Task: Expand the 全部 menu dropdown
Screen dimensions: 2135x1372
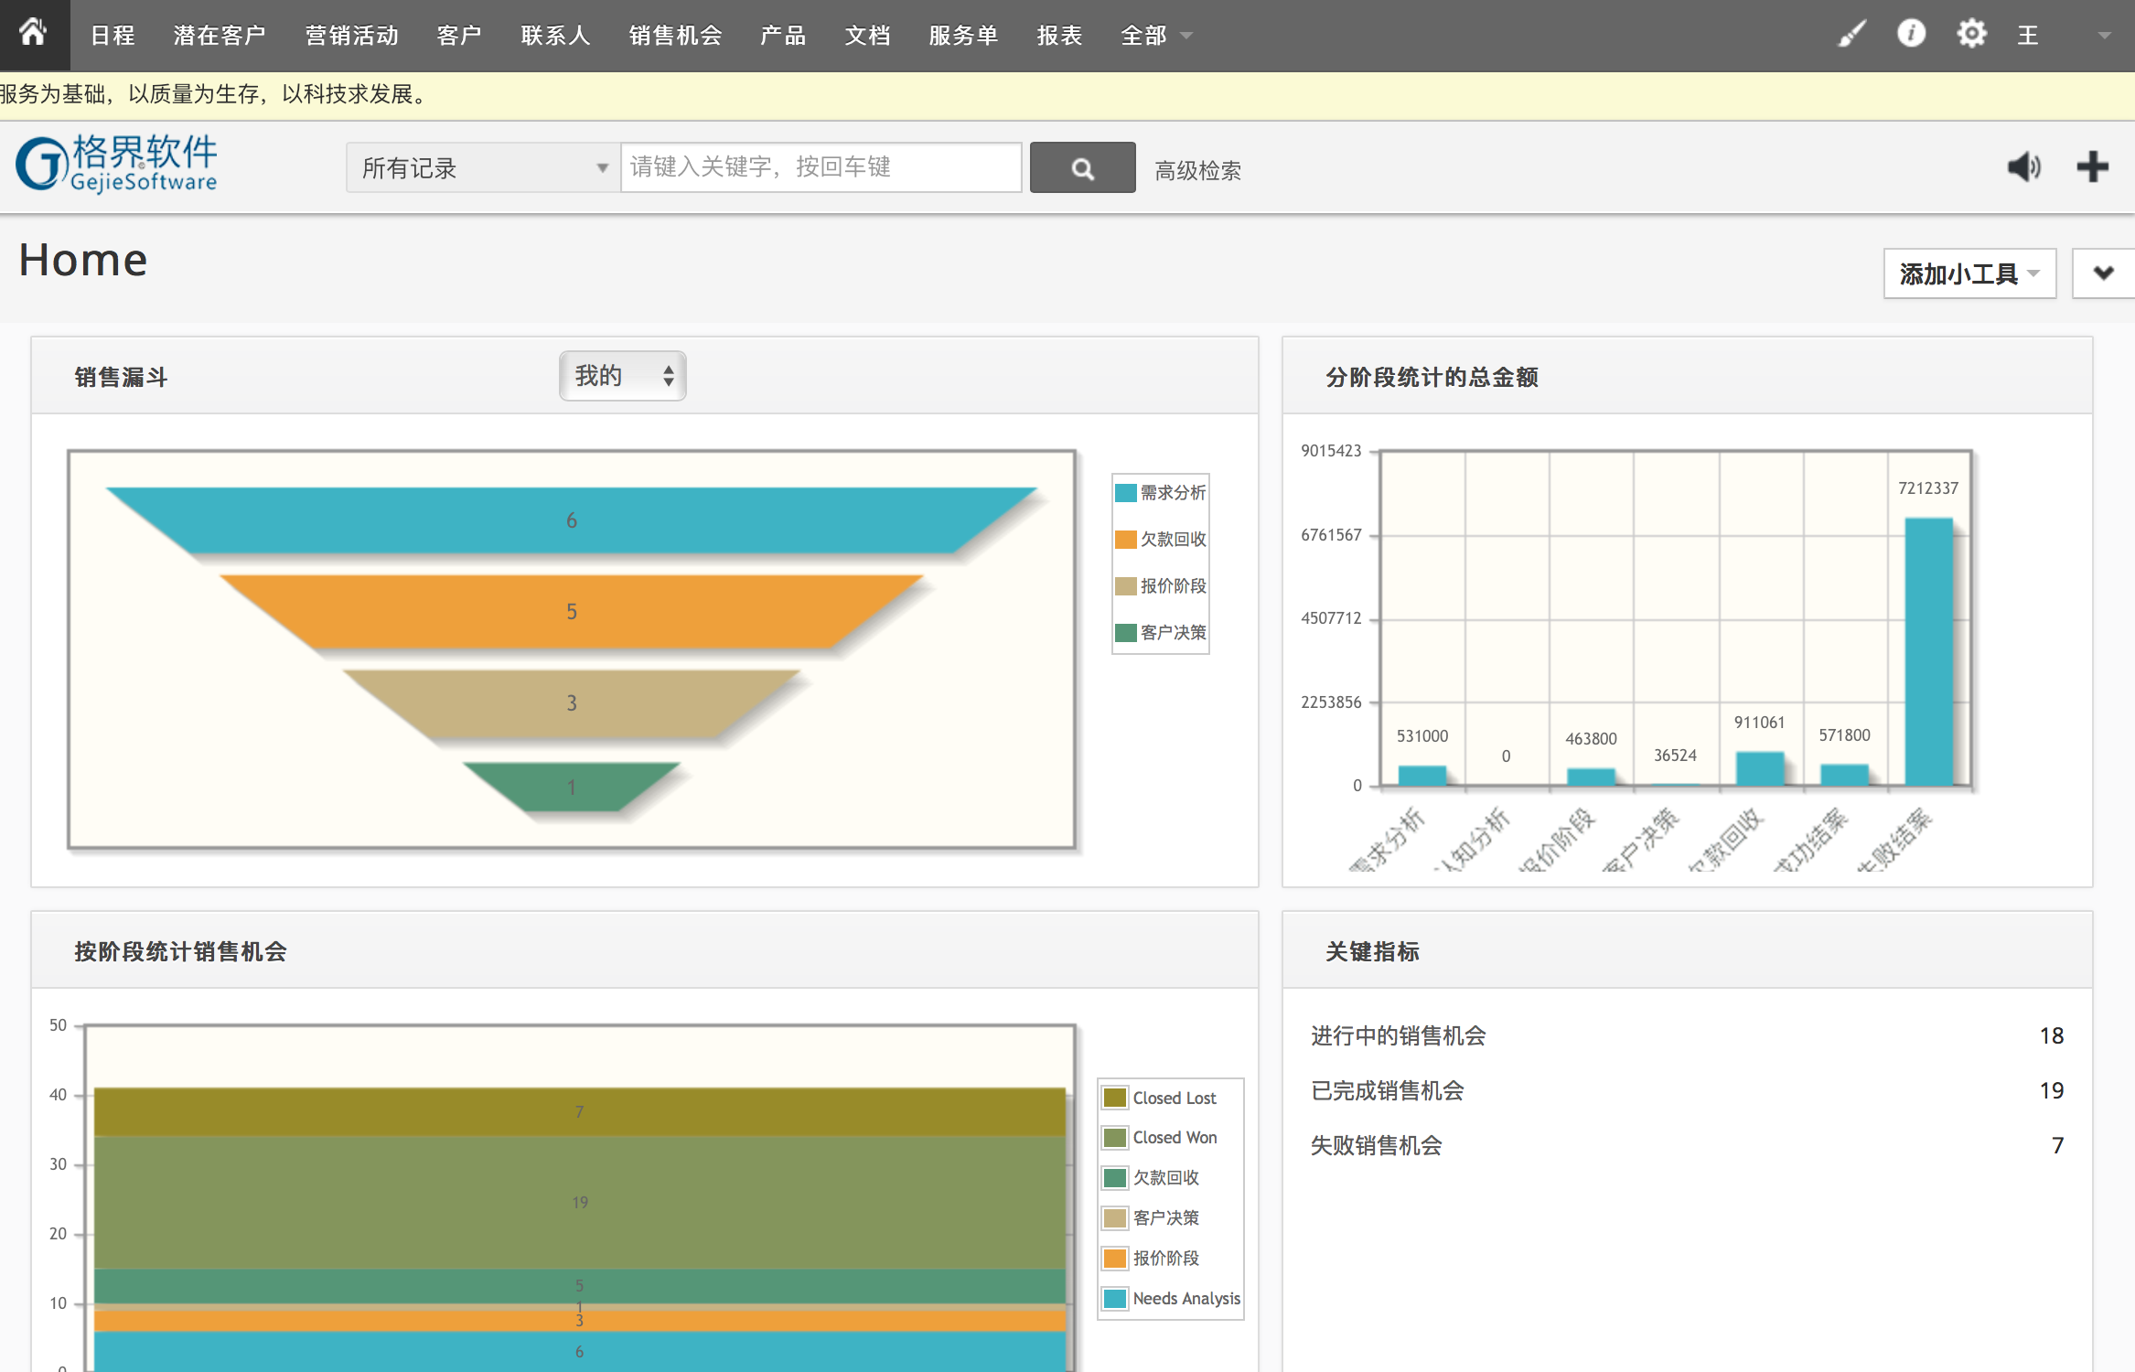Action: [1156, 36]
